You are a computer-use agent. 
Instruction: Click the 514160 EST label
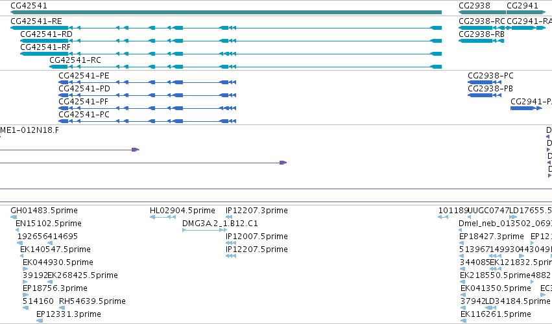(38, 301)
